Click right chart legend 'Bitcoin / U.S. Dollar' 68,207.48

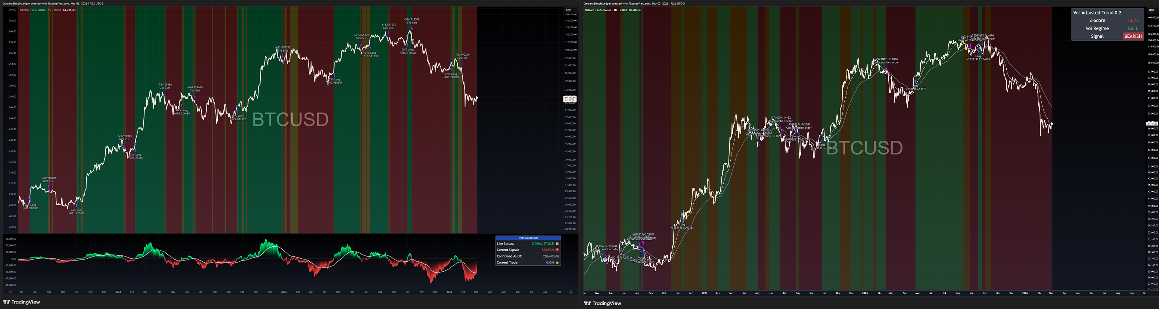coord(613,10)
